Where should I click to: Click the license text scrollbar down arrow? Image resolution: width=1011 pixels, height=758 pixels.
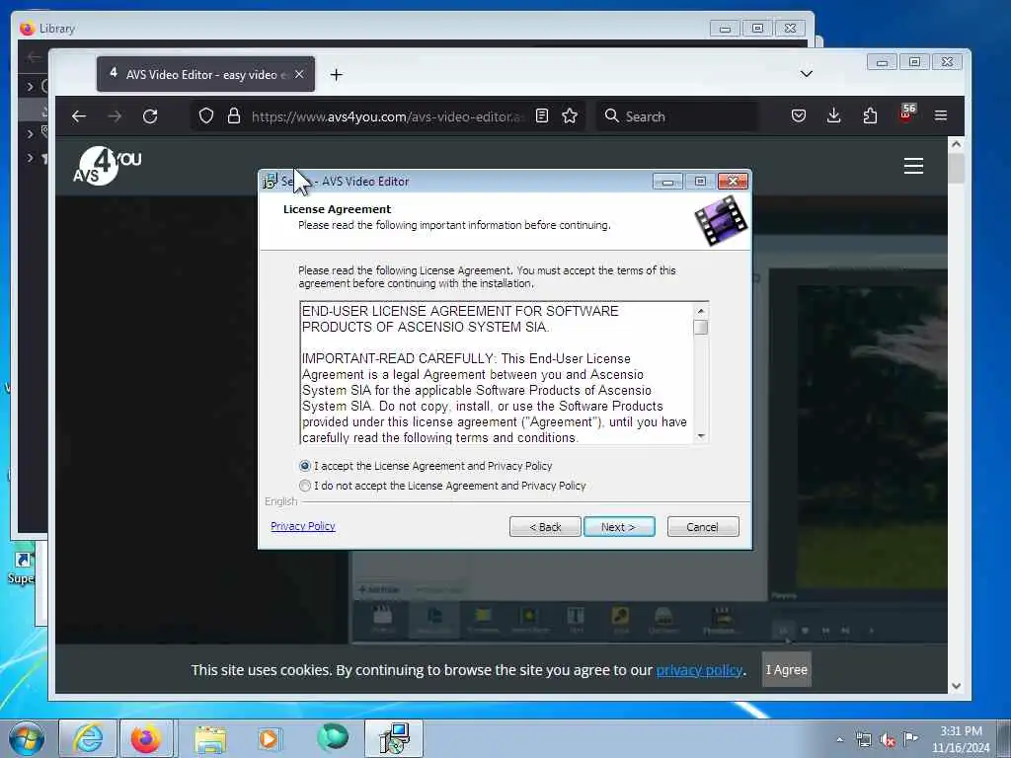pos(701,436)
